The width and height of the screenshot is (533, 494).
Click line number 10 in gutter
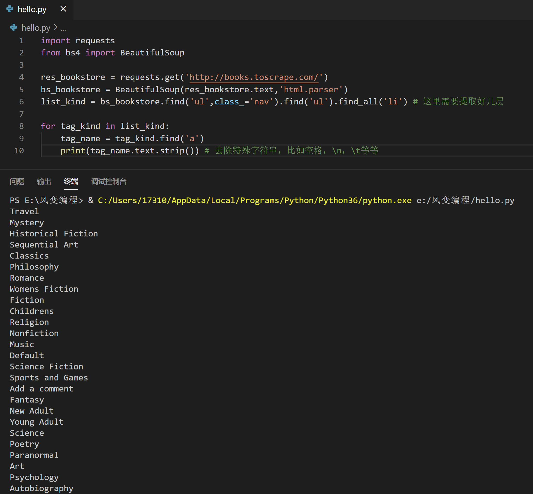point(19,151)
